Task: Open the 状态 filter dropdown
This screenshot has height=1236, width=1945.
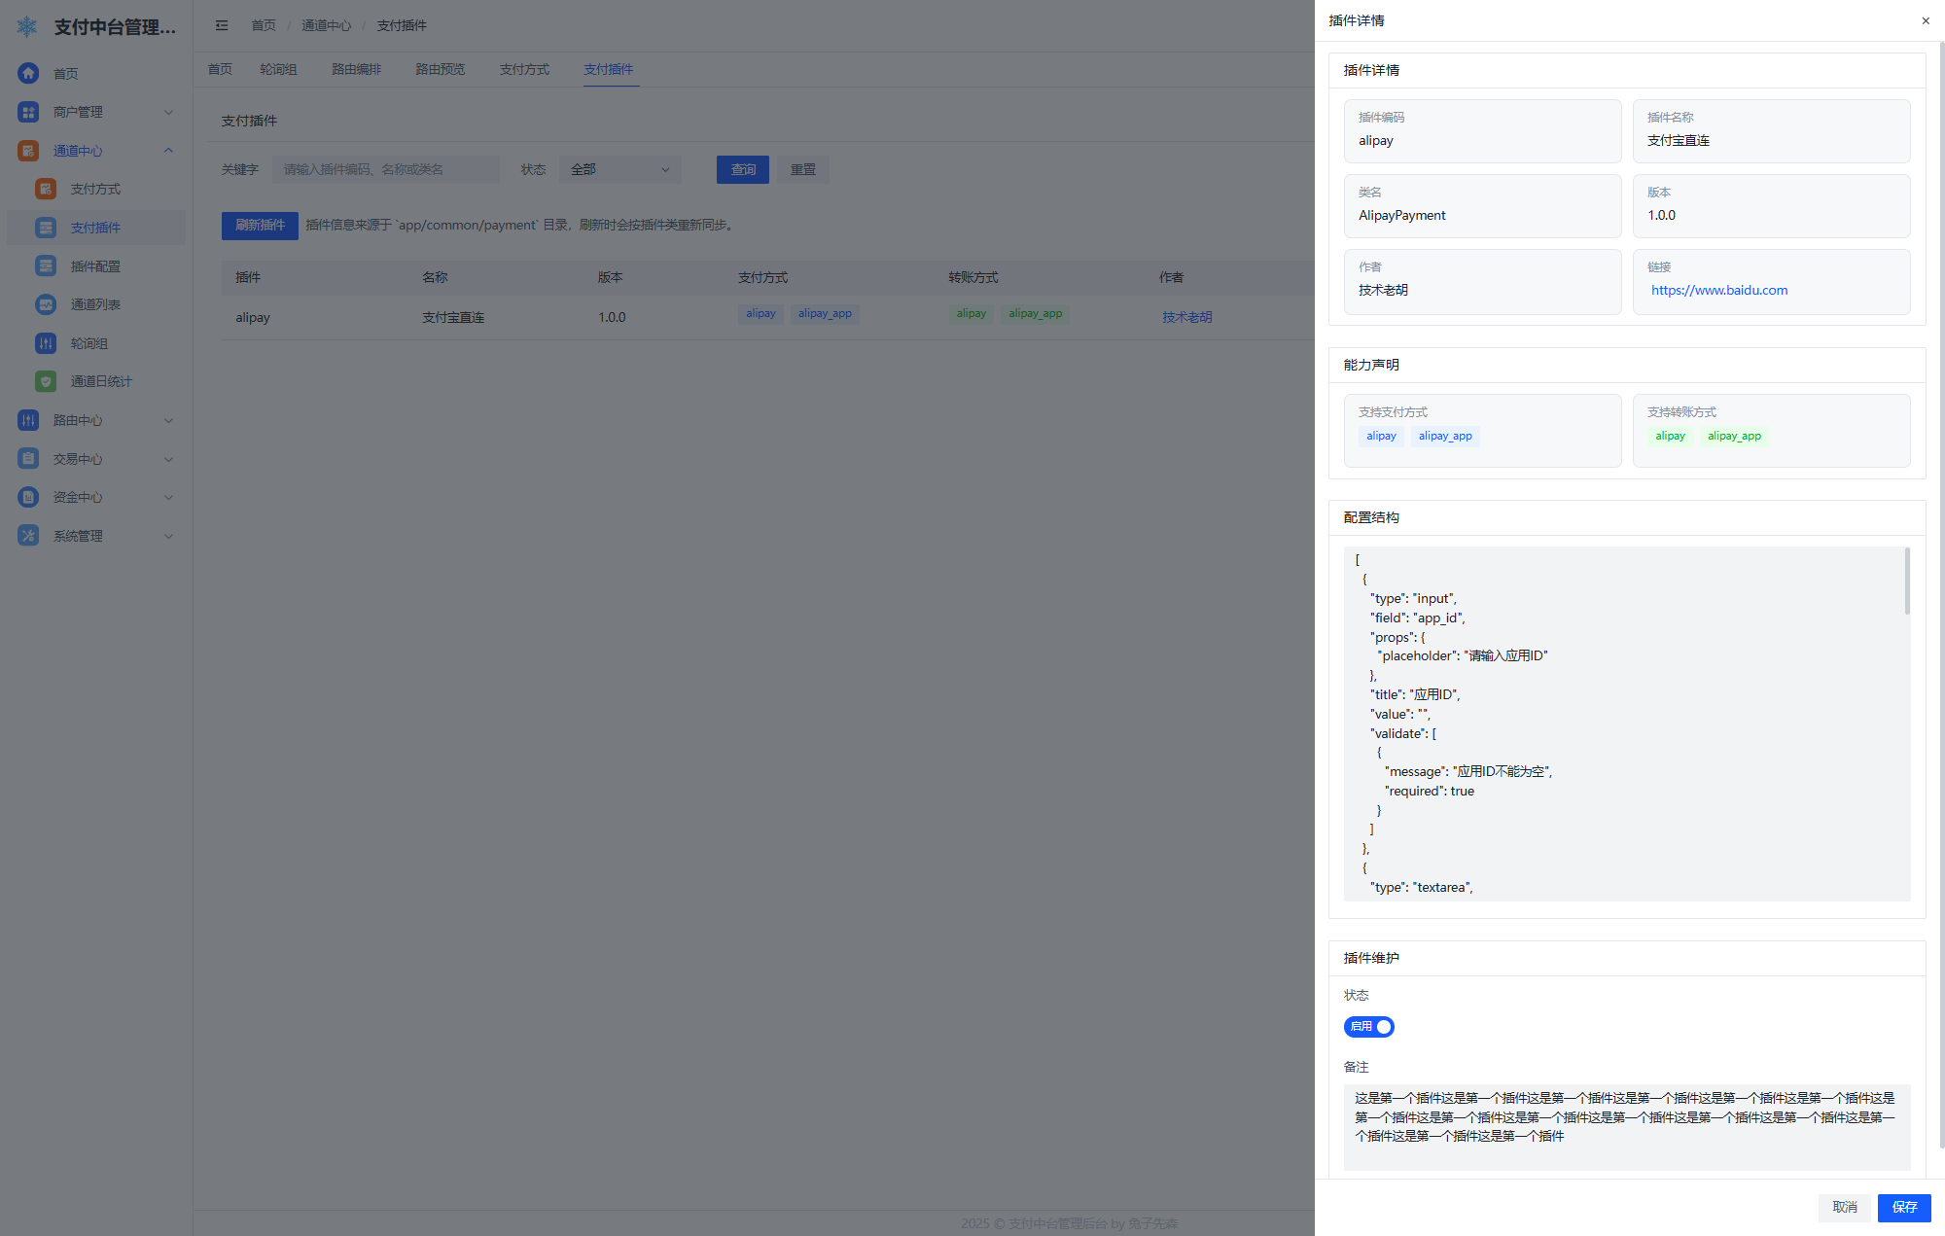Action: (x=619, y=169)
